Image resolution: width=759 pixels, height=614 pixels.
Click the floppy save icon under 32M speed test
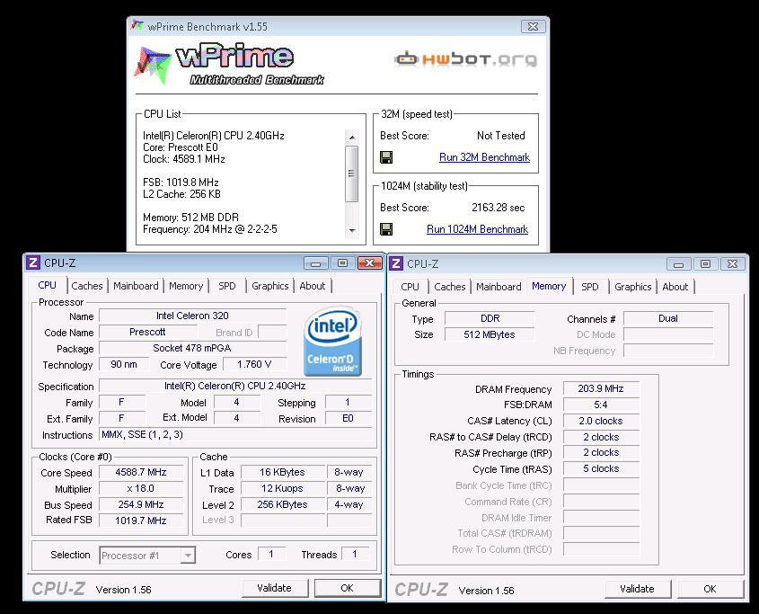tap(386, 157)
